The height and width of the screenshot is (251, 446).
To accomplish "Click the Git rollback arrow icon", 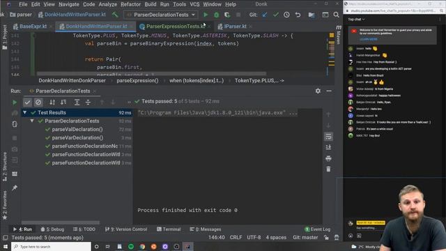I will (x=298, y=15).
